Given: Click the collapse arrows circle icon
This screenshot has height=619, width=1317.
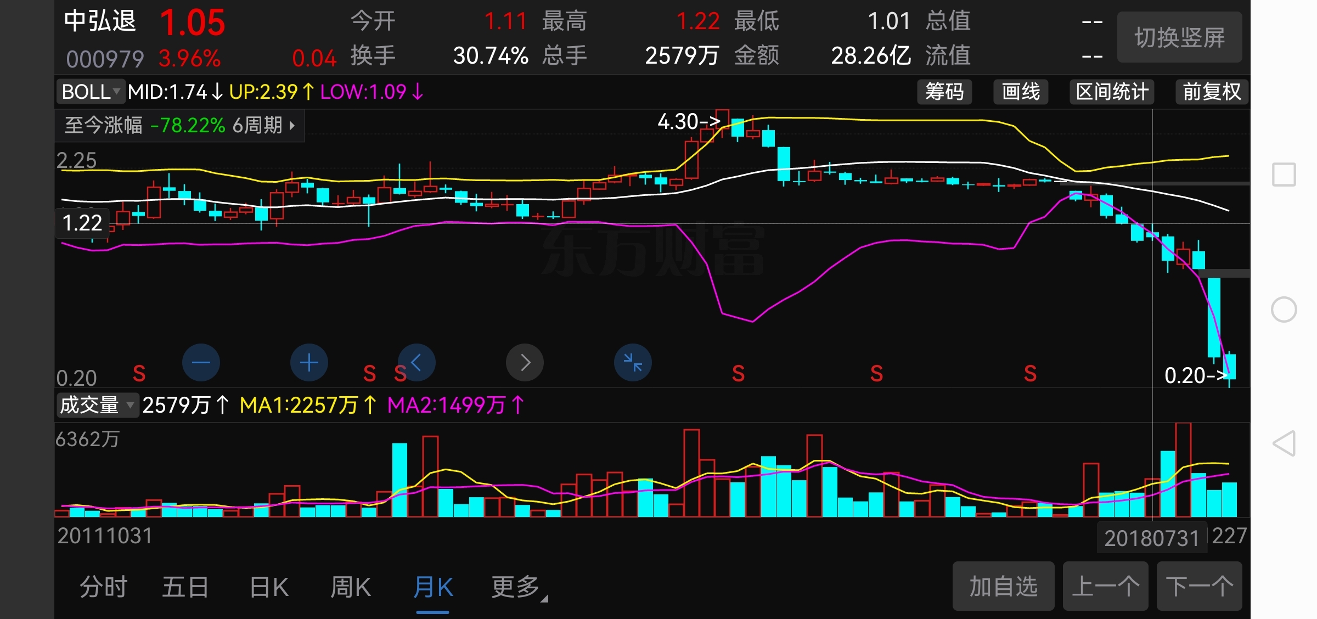Looking at the screenshot, I should tap(633, 363).
